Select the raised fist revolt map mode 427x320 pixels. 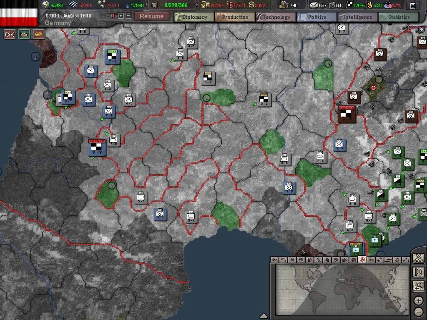[397, 260]
